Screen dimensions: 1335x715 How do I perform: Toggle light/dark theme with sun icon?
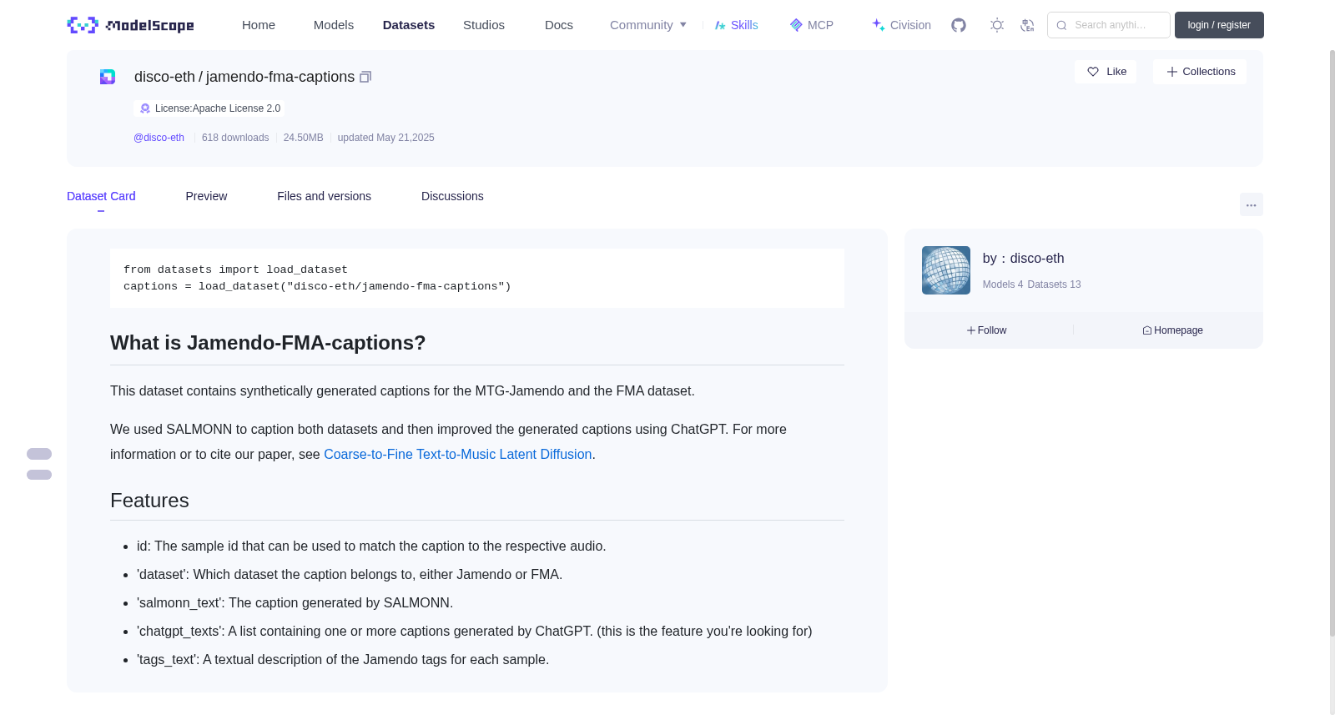tap(997, 25)
